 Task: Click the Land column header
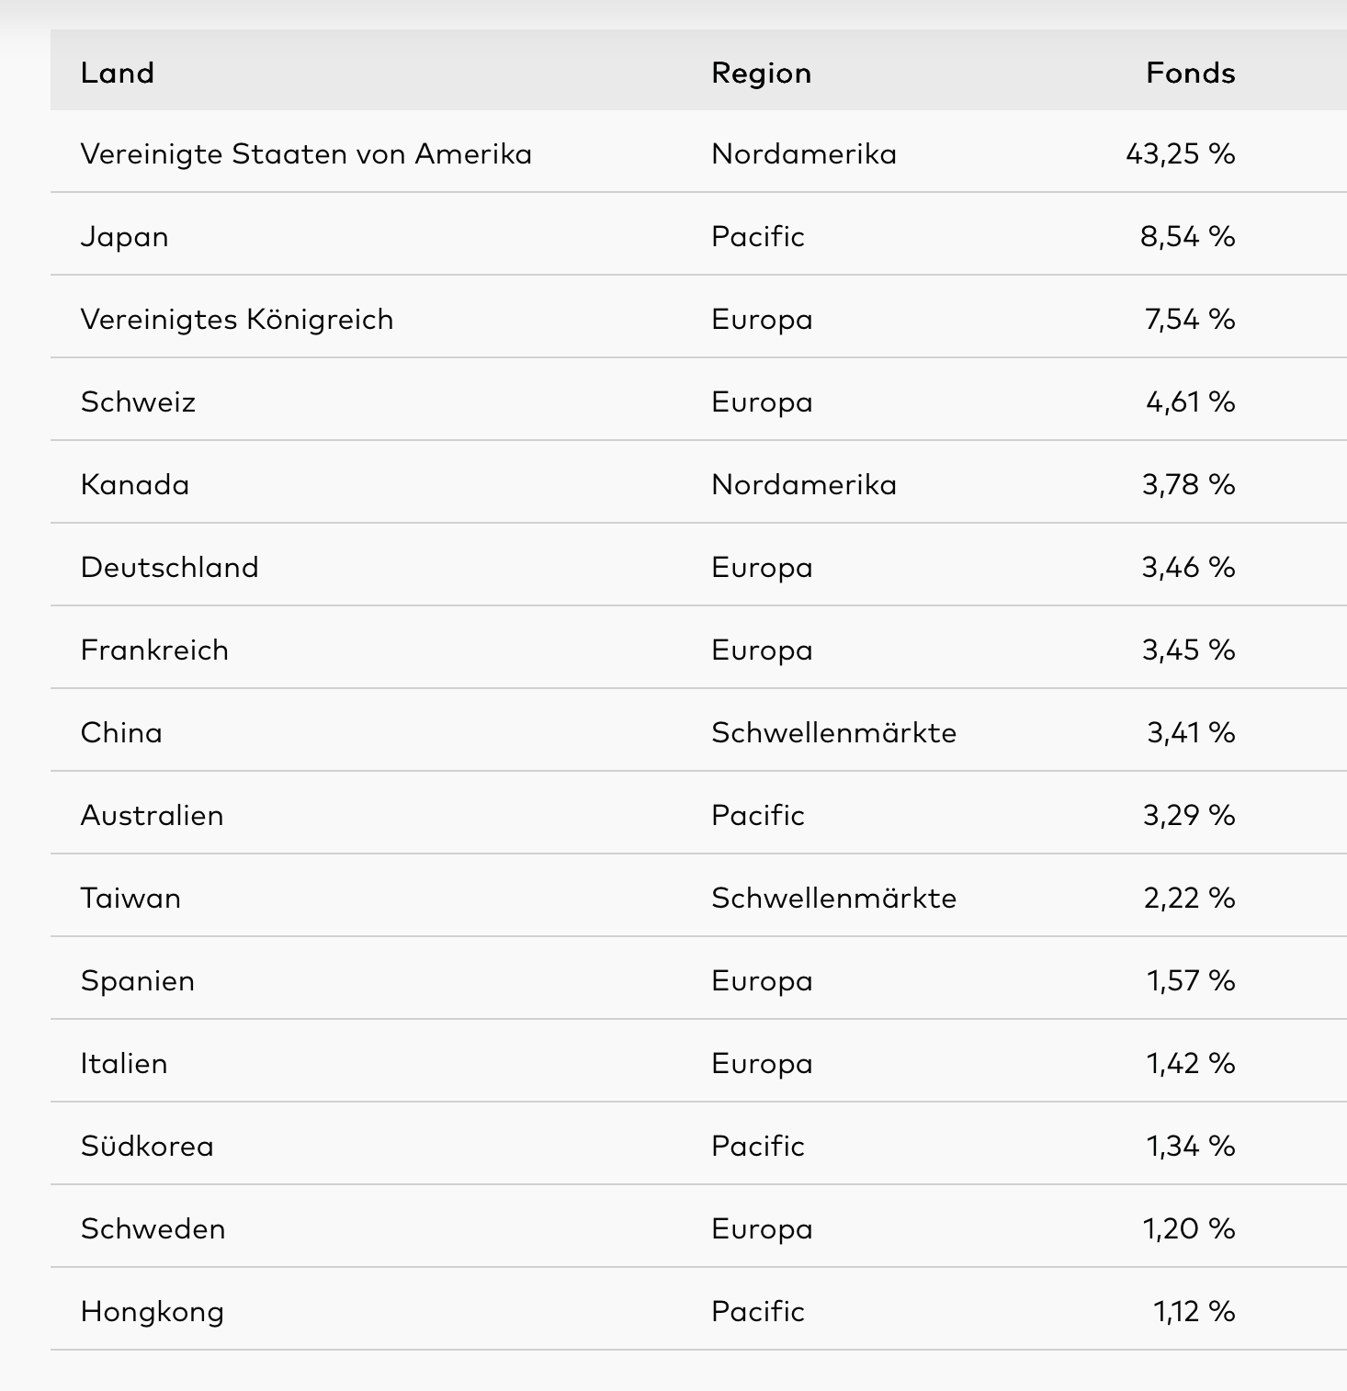click(118, 73)
